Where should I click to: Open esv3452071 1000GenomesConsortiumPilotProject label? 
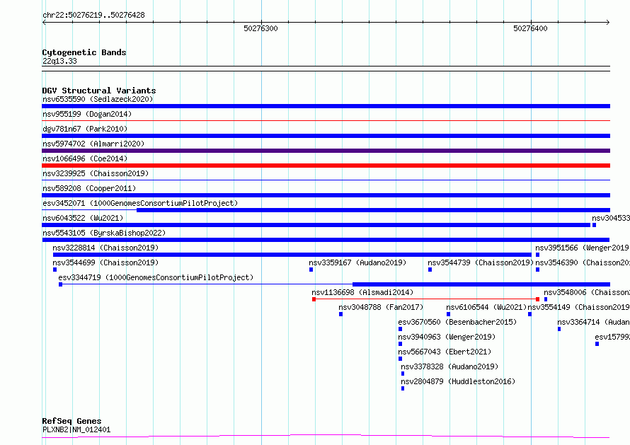tap(140, 203)
